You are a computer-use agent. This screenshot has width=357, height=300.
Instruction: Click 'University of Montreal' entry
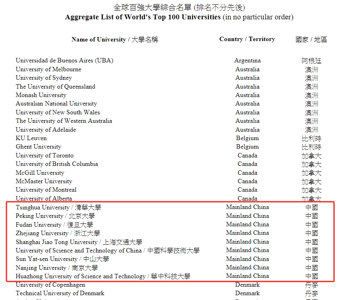click(x=46, y=190)
